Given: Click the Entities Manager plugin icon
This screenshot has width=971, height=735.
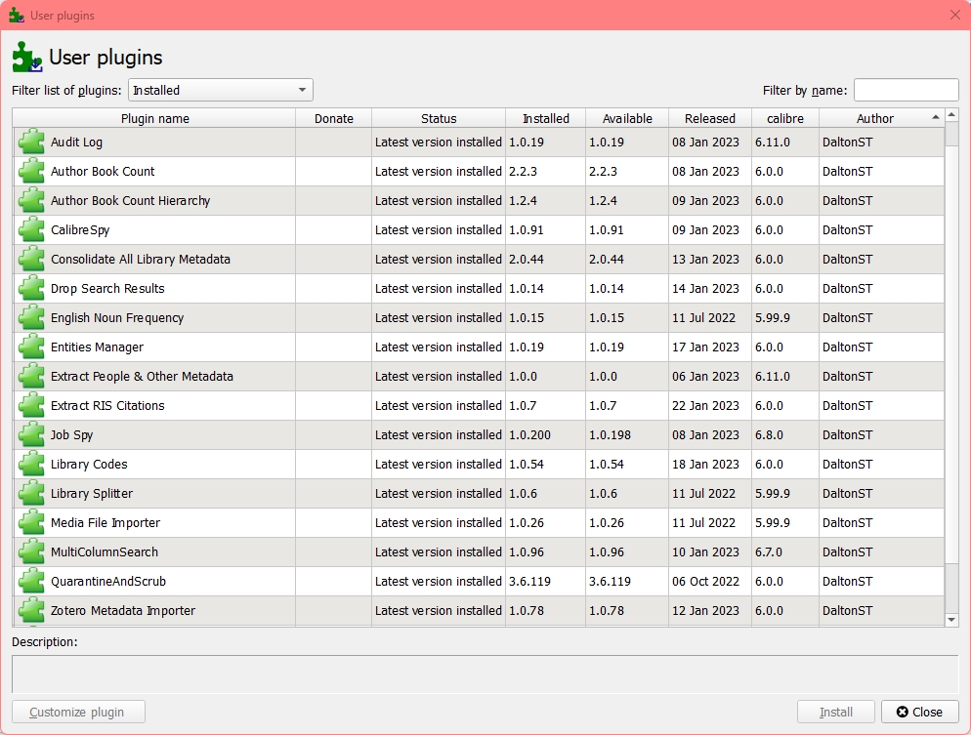Looking at the screenshot, I should coord(31,347).
